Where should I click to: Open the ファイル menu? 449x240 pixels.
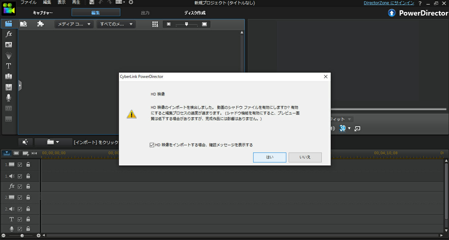28,2
